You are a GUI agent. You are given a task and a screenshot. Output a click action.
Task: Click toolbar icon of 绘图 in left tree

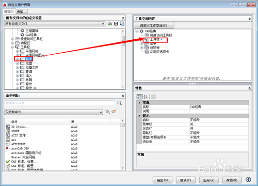point(22,64)
